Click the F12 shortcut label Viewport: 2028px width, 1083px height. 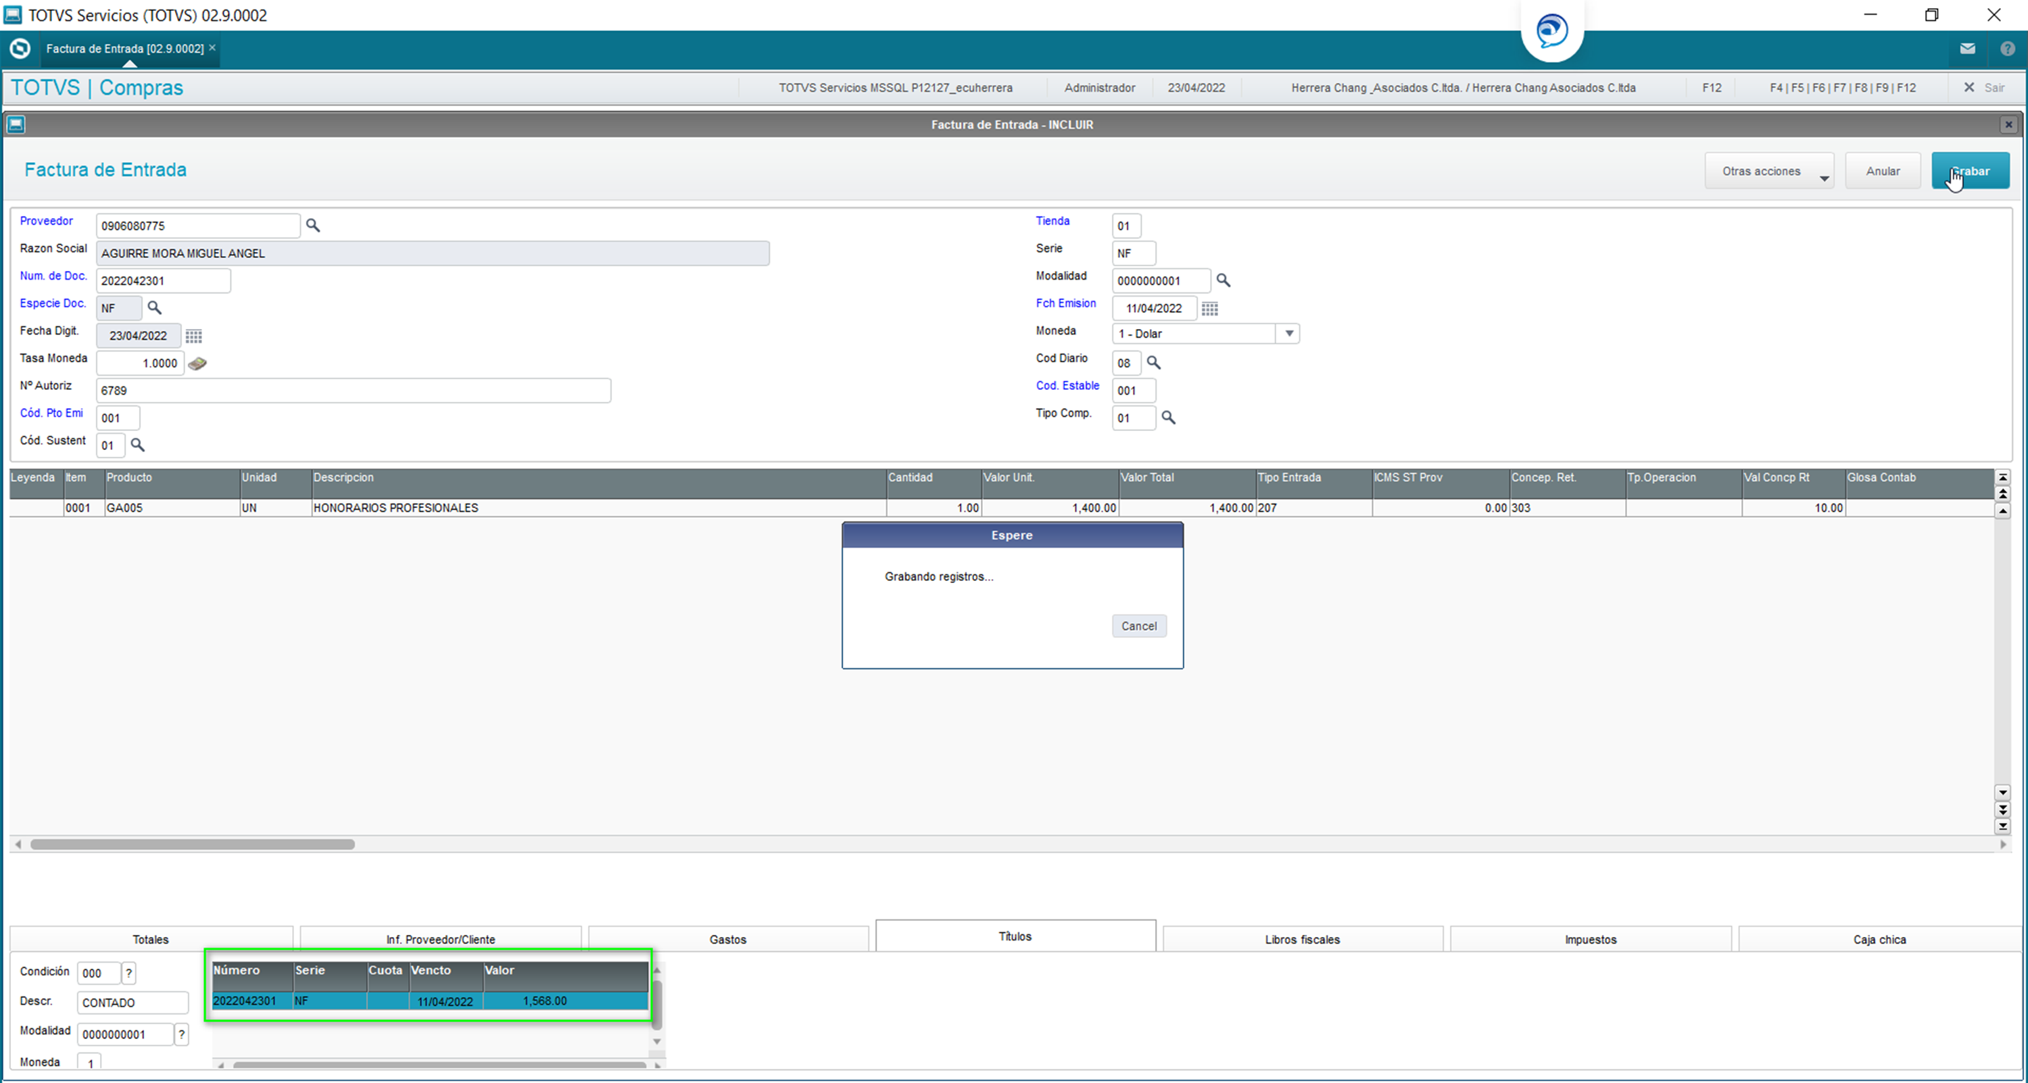[1712, 88]
